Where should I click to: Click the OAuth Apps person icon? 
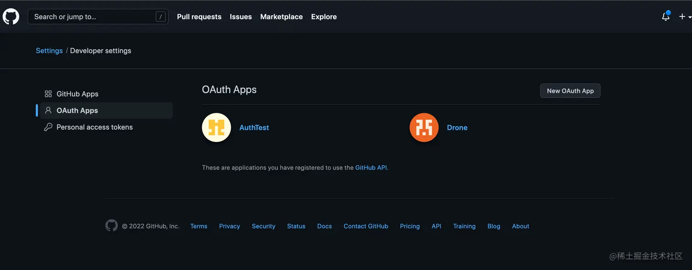48,111
